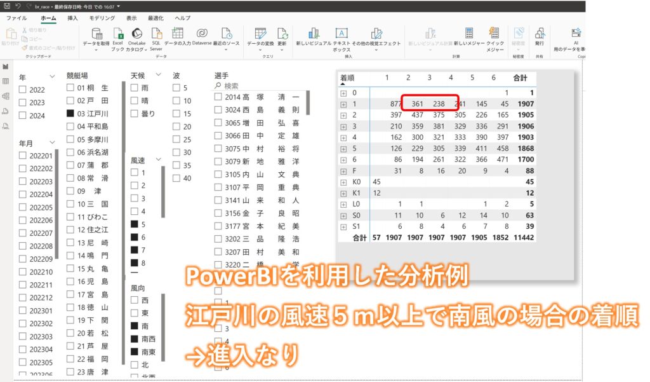Open OneLake カタログ
This screenshot has height=382, width=650.
coord(137,39)
